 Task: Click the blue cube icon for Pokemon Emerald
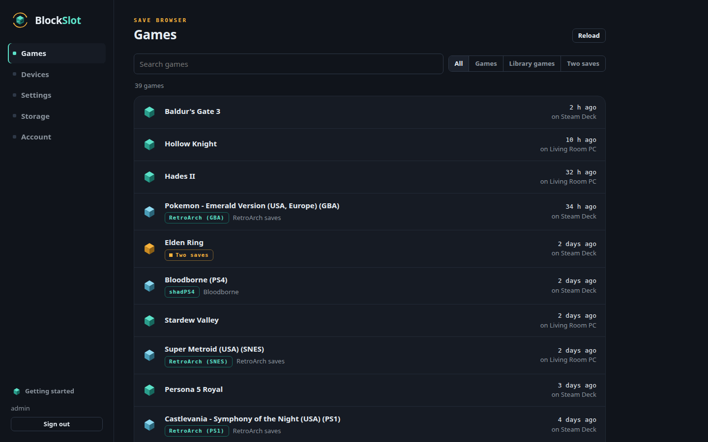tap(149, 212)
